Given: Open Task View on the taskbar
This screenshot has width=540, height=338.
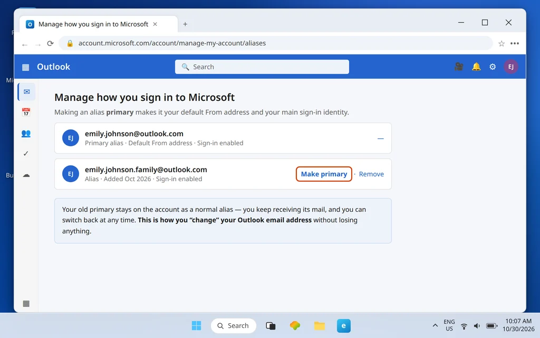Looking at the screenshot, I should [271, 325].
